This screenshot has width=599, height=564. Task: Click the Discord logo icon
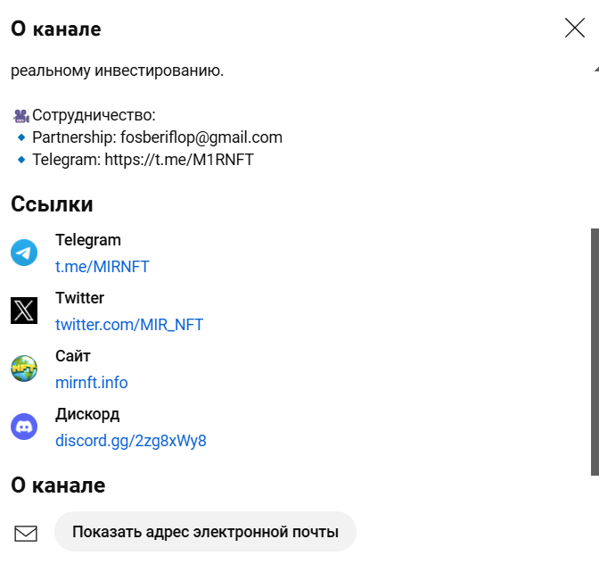[24, 427]
